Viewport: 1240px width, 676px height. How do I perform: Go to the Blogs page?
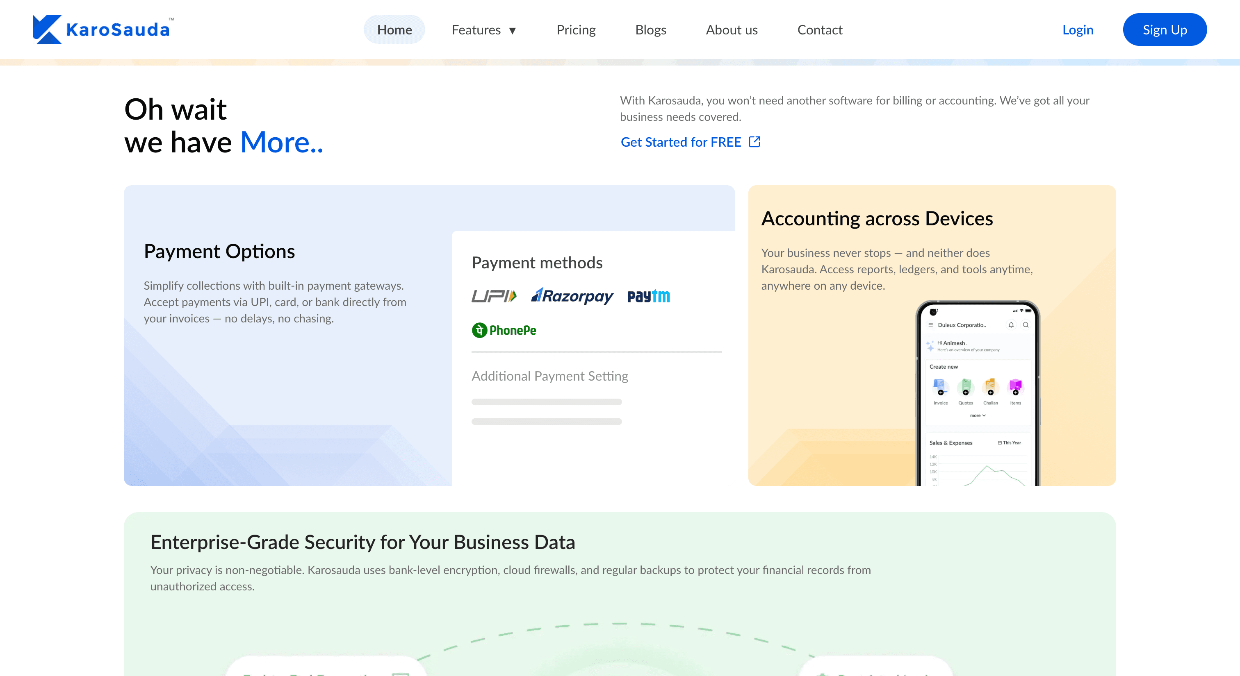point(650,30)
